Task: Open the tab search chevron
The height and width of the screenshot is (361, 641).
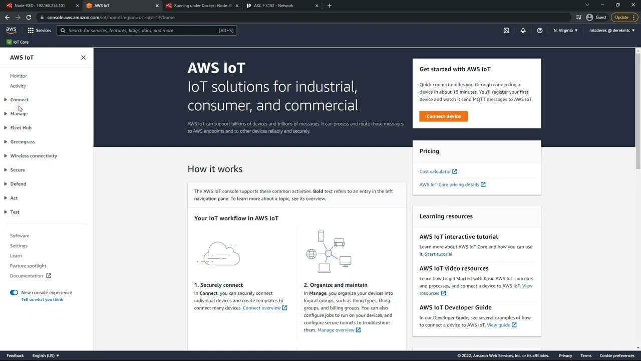Action: (587, 5)
